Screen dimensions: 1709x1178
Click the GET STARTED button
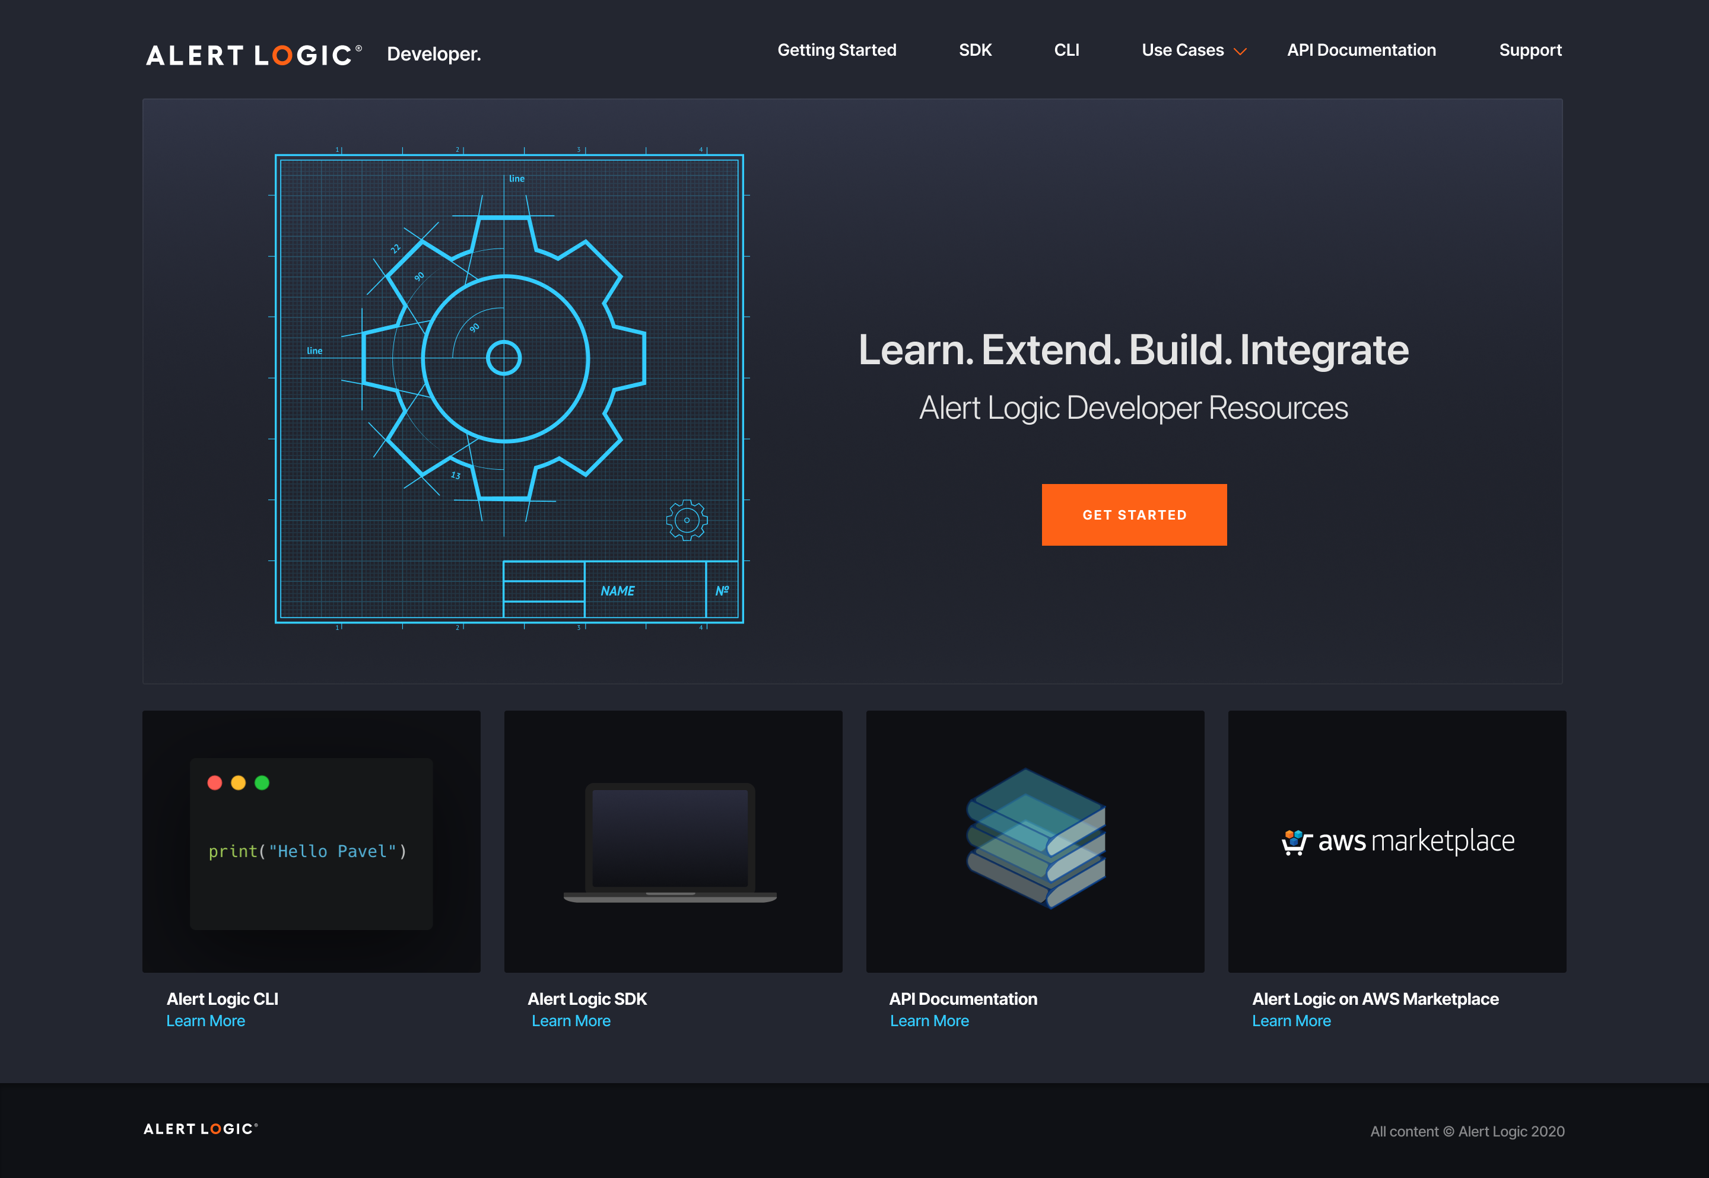pyautogui.click(x=1134, y=514)
